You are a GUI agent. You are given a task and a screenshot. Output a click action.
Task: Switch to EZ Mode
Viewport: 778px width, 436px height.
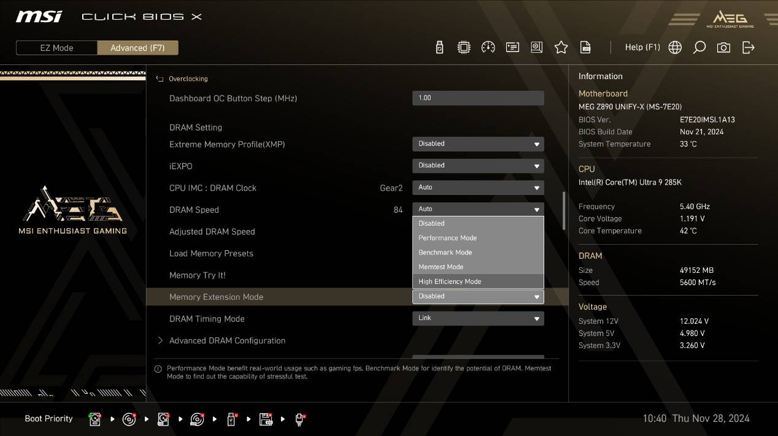(x=56, y=48)
